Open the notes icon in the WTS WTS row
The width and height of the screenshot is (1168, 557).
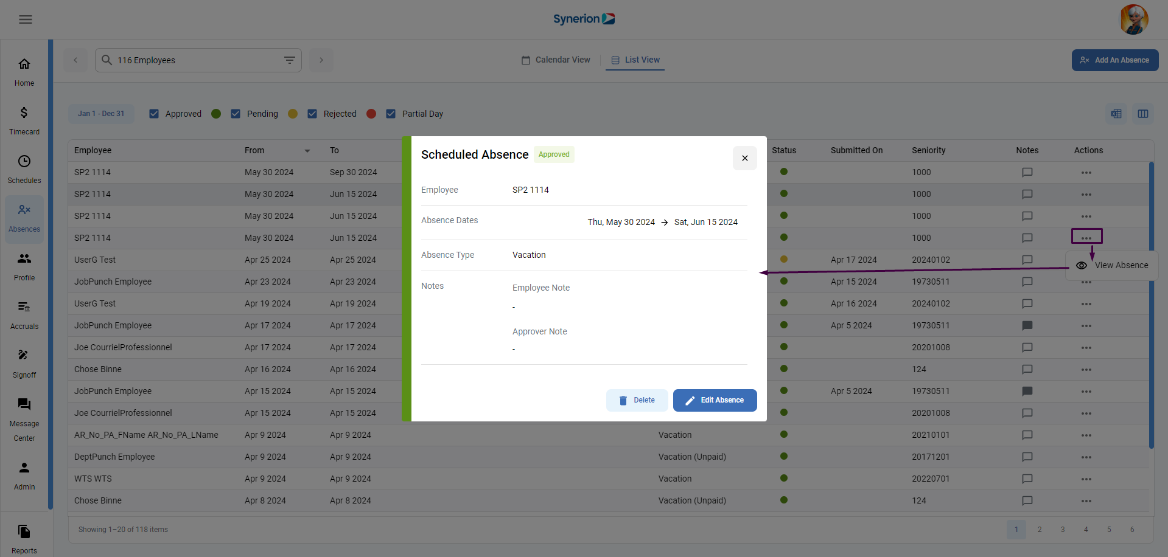pos(1027,479)
